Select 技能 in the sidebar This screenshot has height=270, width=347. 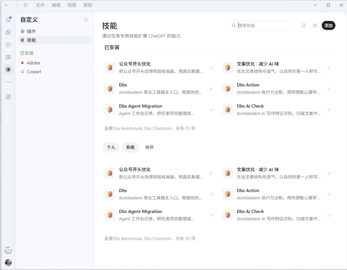pos(54,40)
